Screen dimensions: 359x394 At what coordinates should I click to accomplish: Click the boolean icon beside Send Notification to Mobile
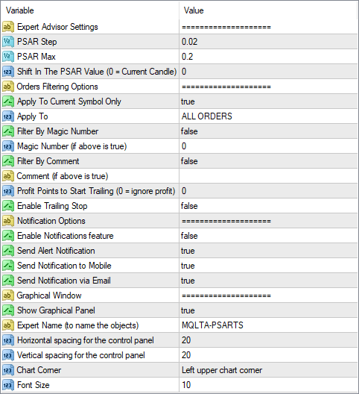coord(8,266)
